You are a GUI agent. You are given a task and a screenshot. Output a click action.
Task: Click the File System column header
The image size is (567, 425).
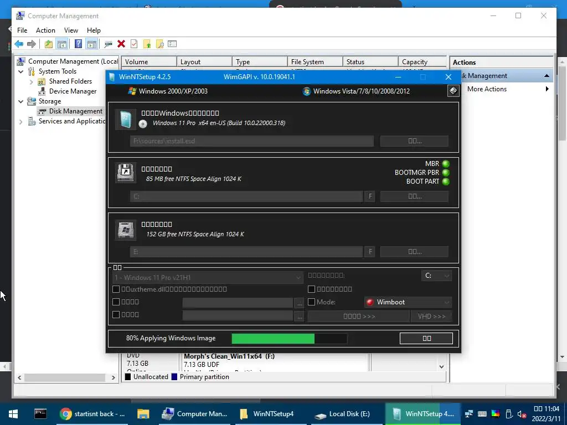(x=315, y=62)
